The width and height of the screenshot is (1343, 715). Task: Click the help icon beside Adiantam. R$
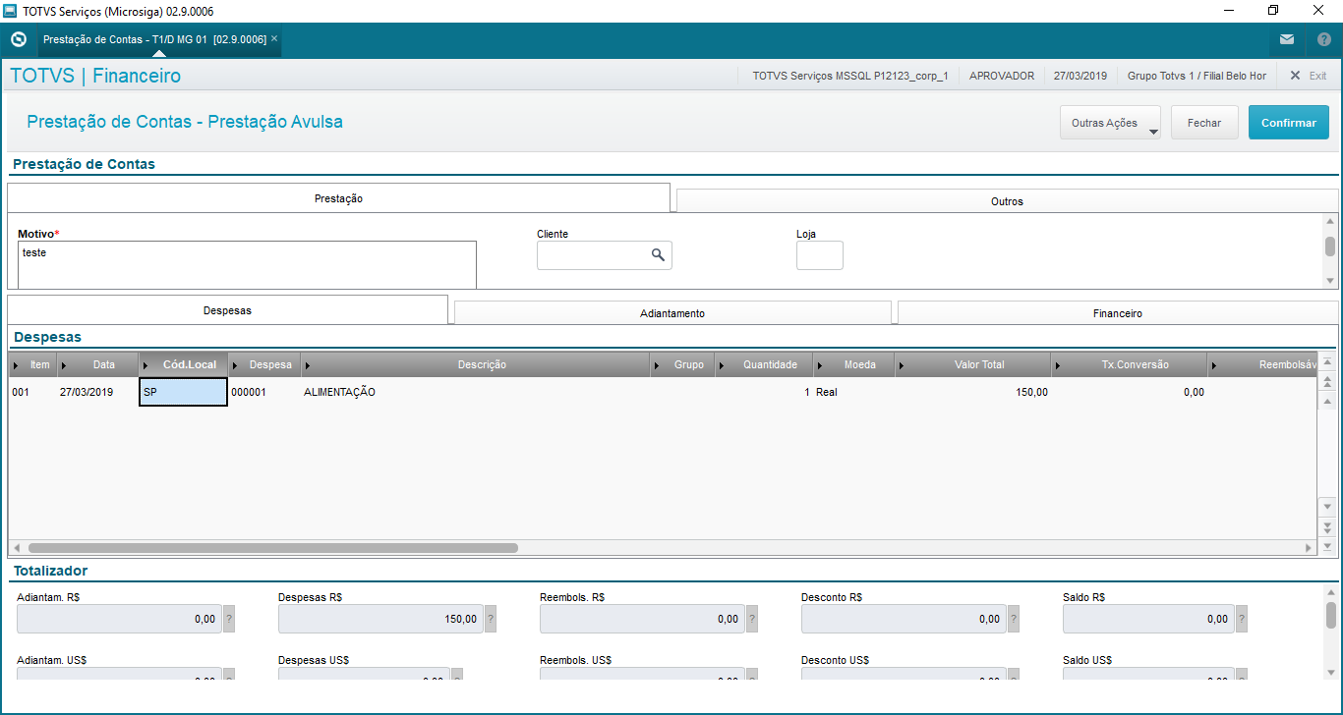pyautogui.click(x=228, y=619)
